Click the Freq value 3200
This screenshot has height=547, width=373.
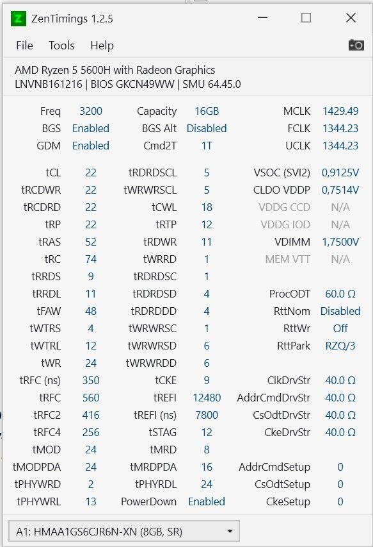coord(91,111)
